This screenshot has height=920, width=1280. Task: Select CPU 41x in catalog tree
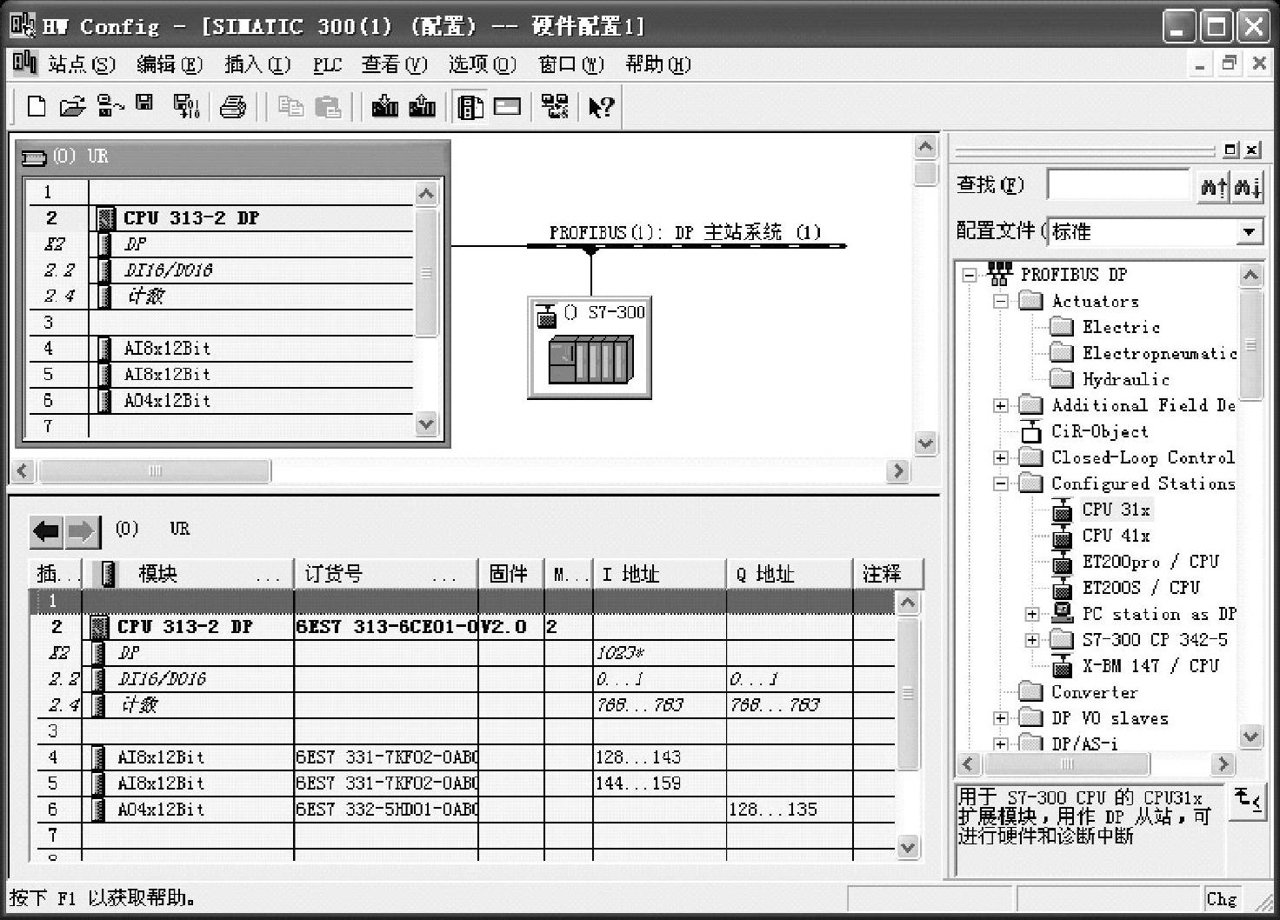(x=1116, y=536)
